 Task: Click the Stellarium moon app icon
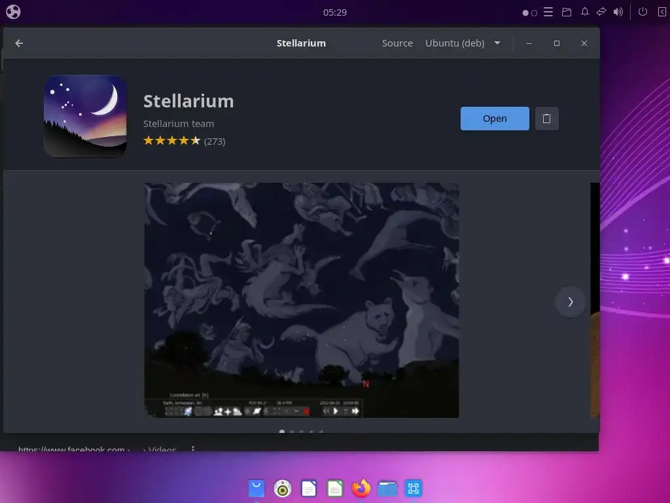[86, 115]
